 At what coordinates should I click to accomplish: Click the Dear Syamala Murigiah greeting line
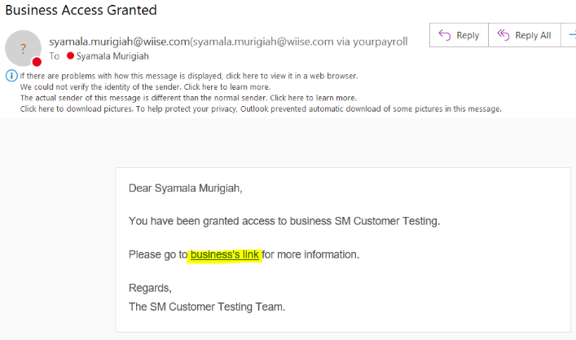click(186, 188)
